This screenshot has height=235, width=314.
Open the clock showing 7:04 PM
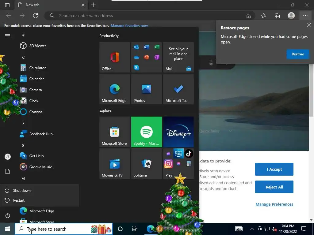pyautogui.click(x=288, y=229)
